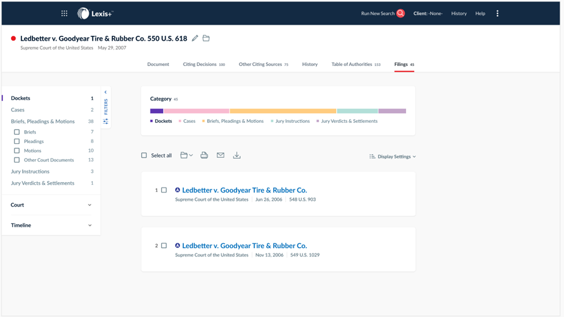Click Briefs, Pleadings & Motions legend label
The width and height of the screenshot is (564, 317).
tap(235, 121)
